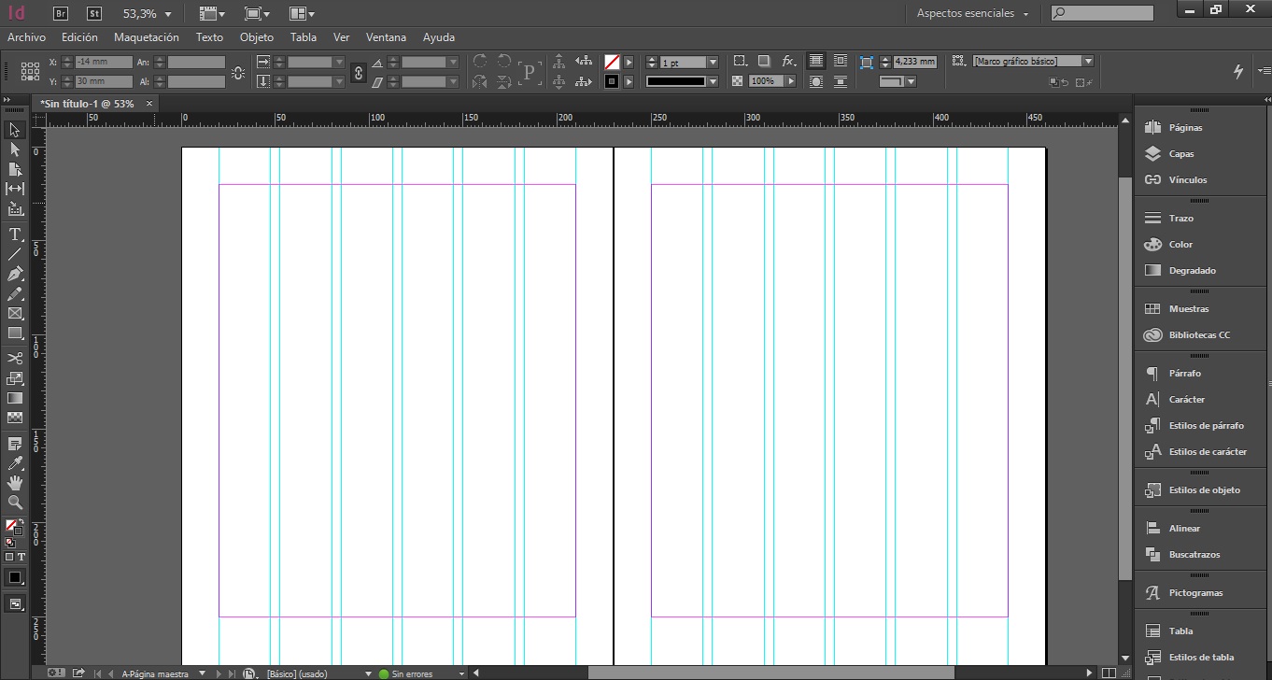Select the Type tool
This screenshot has height=680, width=1272.
(x=15, y=234)
